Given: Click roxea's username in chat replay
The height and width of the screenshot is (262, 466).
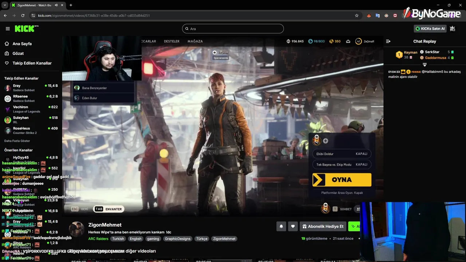Looking at the screenshot, I should point(416,72).
